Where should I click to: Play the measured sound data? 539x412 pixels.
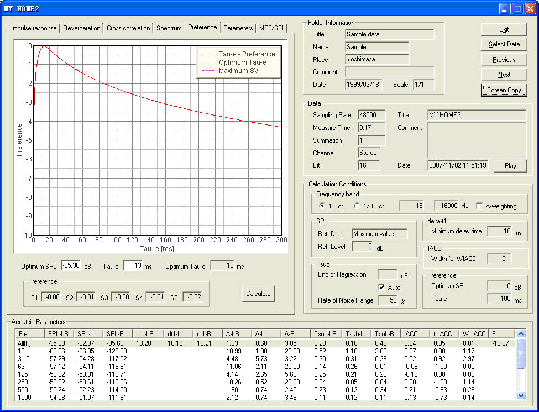(510, 166)
